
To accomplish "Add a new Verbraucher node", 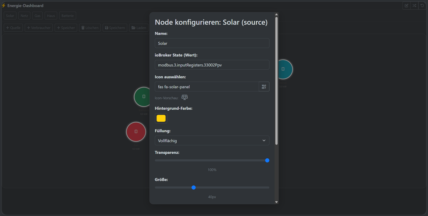I will click(39, 28).
